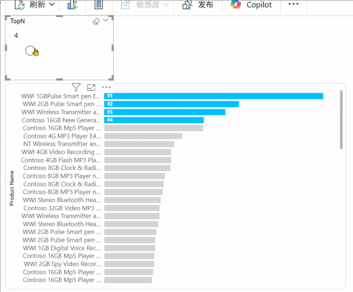Expand the TopN slicer chevron menu

(105, 20)
